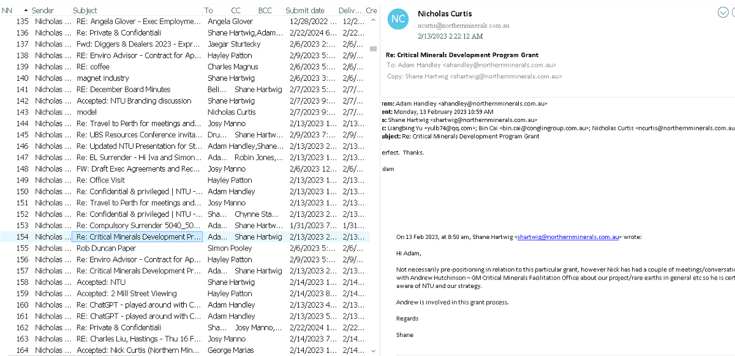
Task: Expand the message header chevron button
Action: pyautogui.click(x=722, y=12)
